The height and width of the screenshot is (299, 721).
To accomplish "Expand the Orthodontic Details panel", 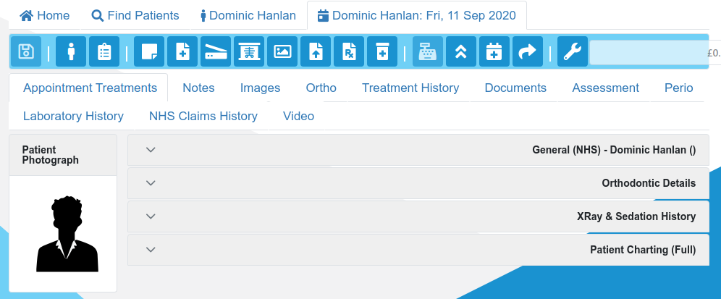I will click(418, 183).
